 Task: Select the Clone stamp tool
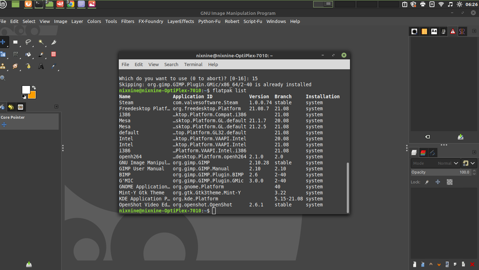3,66
